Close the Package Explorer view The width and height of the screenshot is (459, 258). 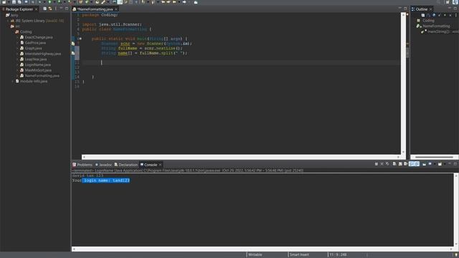pos(37,9)
